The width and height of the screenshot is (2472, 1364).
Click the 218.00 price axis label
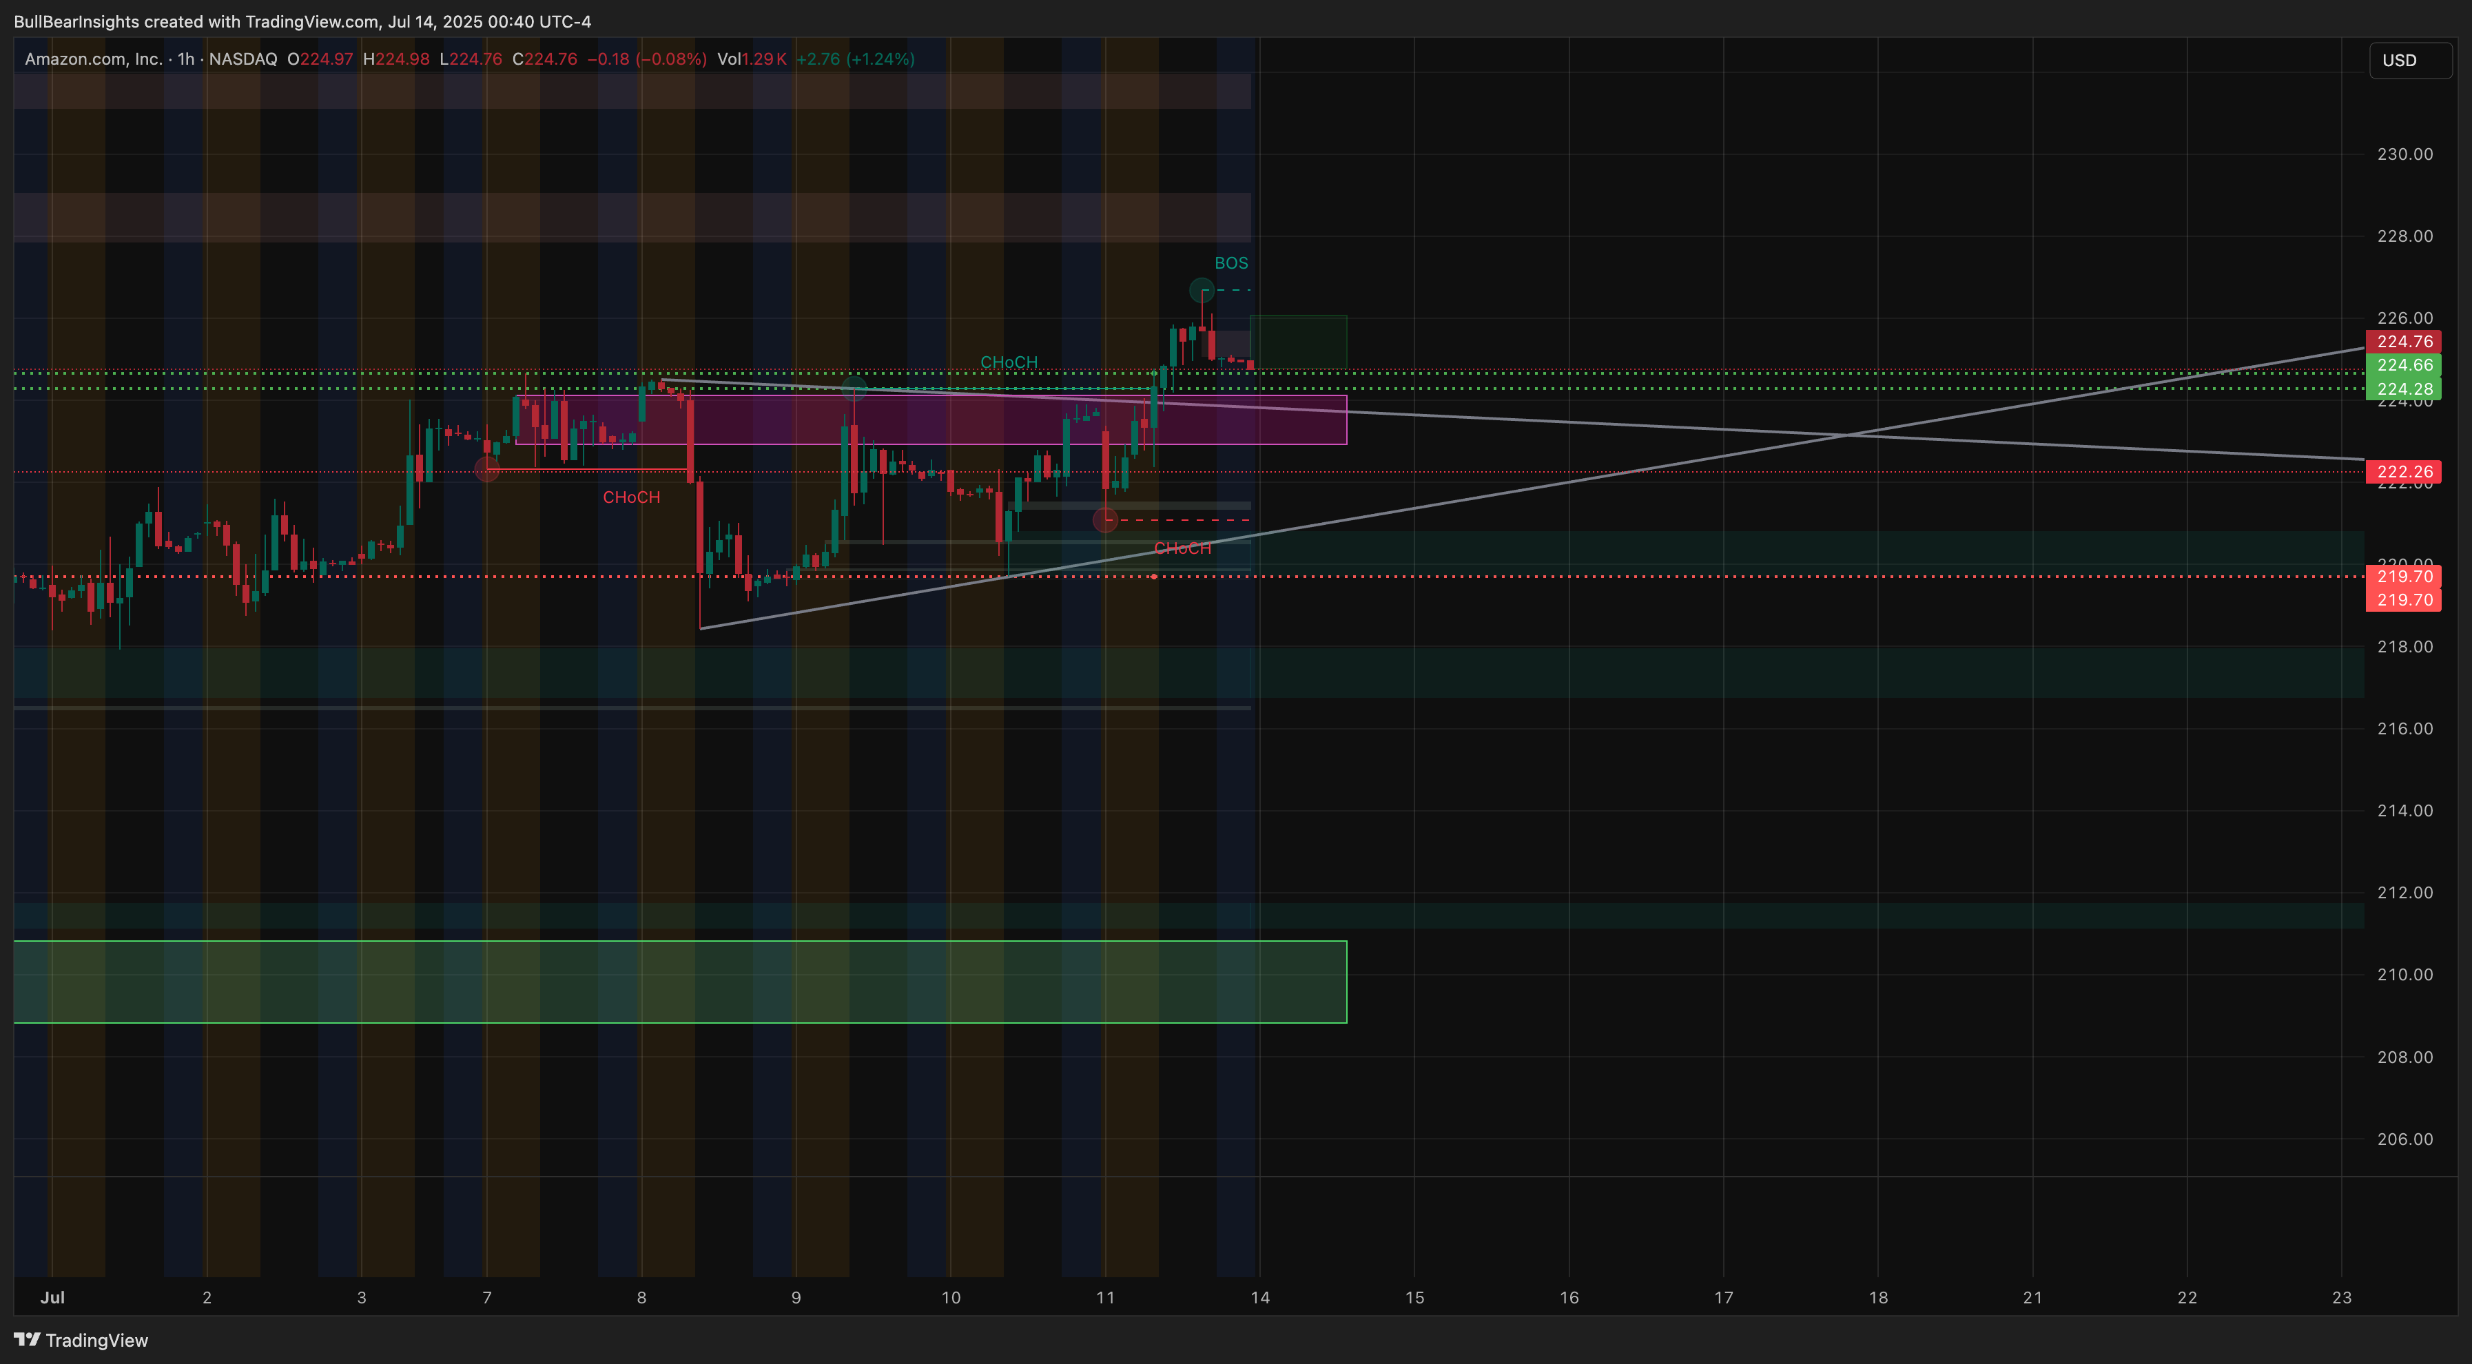click(2404, 646)
